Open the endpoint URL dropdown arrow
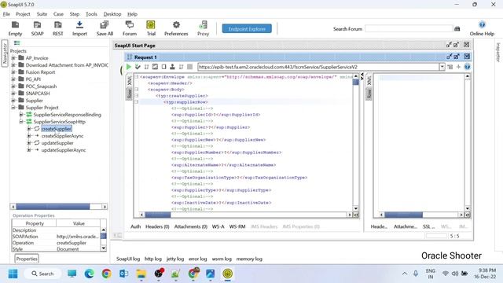This screenshot has width=503, height=283. [x=442, y=67]
